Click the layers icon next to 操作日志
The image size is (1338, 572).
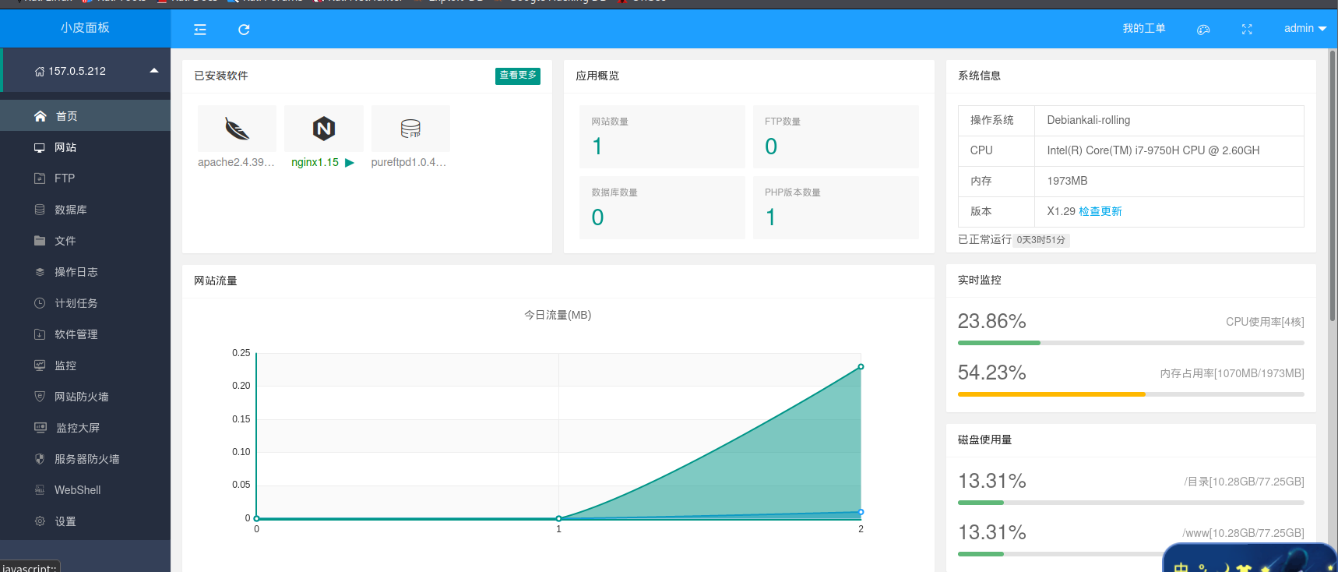(x=40, y=272)
